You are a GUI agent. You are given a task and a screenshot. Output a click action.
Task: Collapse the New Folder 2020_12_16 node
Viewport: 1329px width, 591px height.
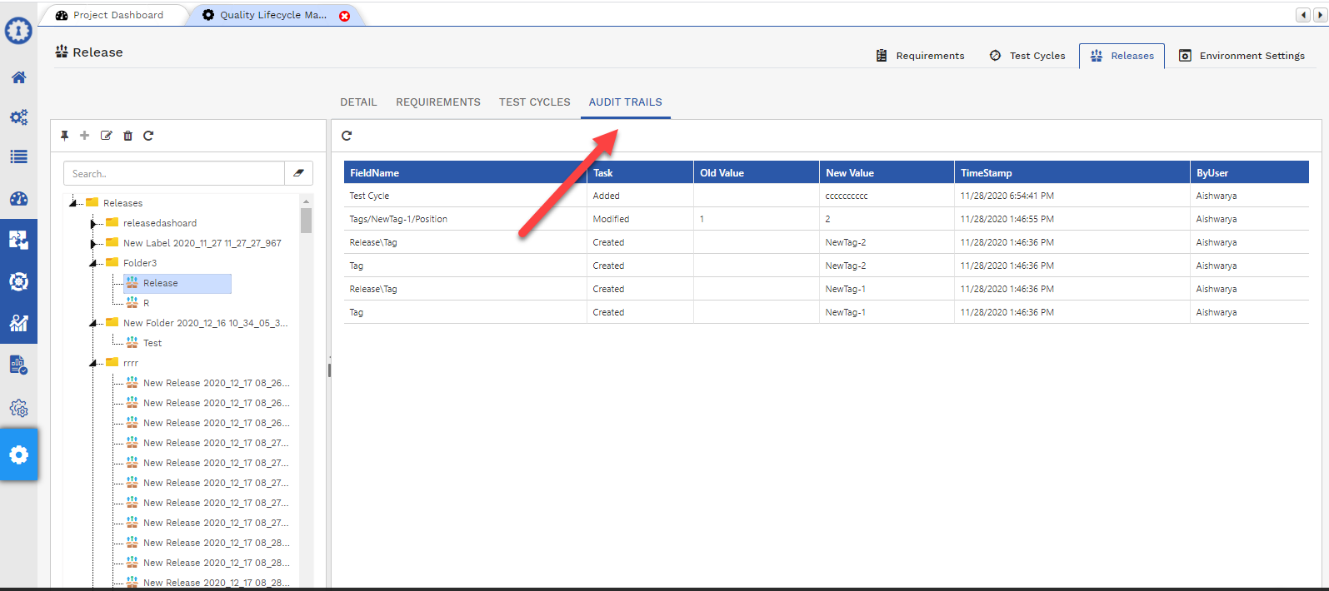click(93, 323)
